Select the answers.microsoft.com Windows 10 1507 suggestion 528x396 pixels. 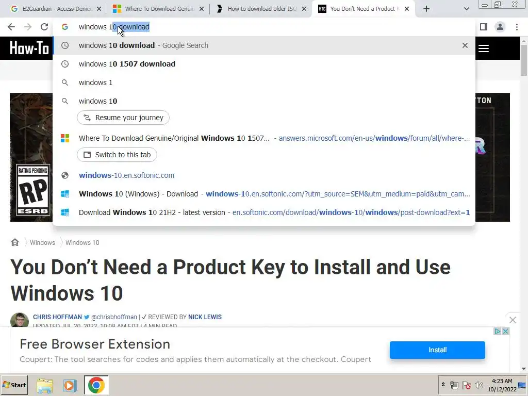point(263,138)
